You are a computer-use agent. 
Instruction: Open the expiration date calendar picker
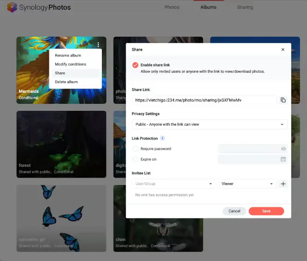pyautogui.click(x=283, y=159)
